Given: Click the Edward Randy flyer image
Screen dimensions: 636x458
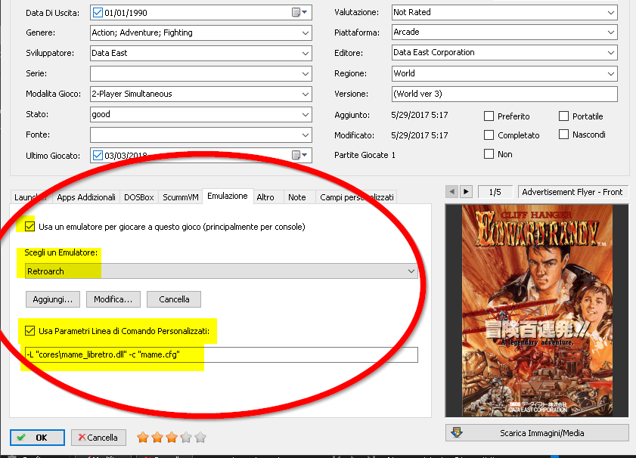Looking at the screenshot, I should [x=537, y=310].
